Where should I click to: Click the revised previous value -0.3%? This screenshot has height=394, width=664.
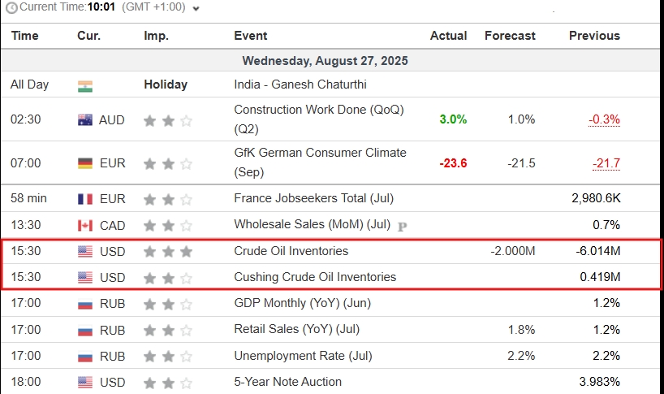(x=604, y=119)
